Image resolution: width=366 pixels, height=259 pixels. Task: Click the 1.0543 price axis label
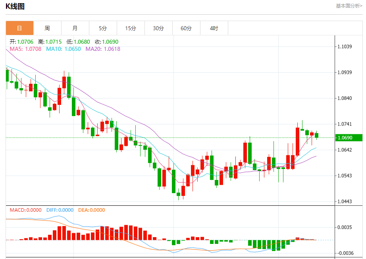(345, 176)
